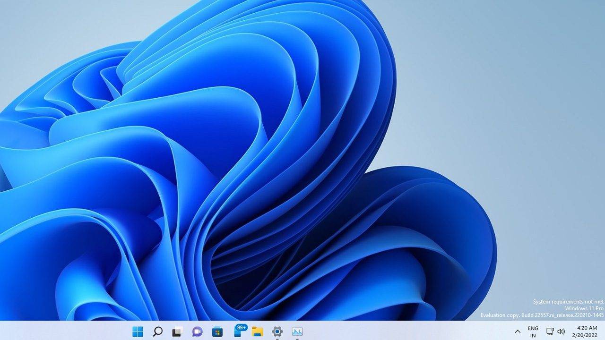Open Windows Search from the taskbar

[x=157, y=331]
